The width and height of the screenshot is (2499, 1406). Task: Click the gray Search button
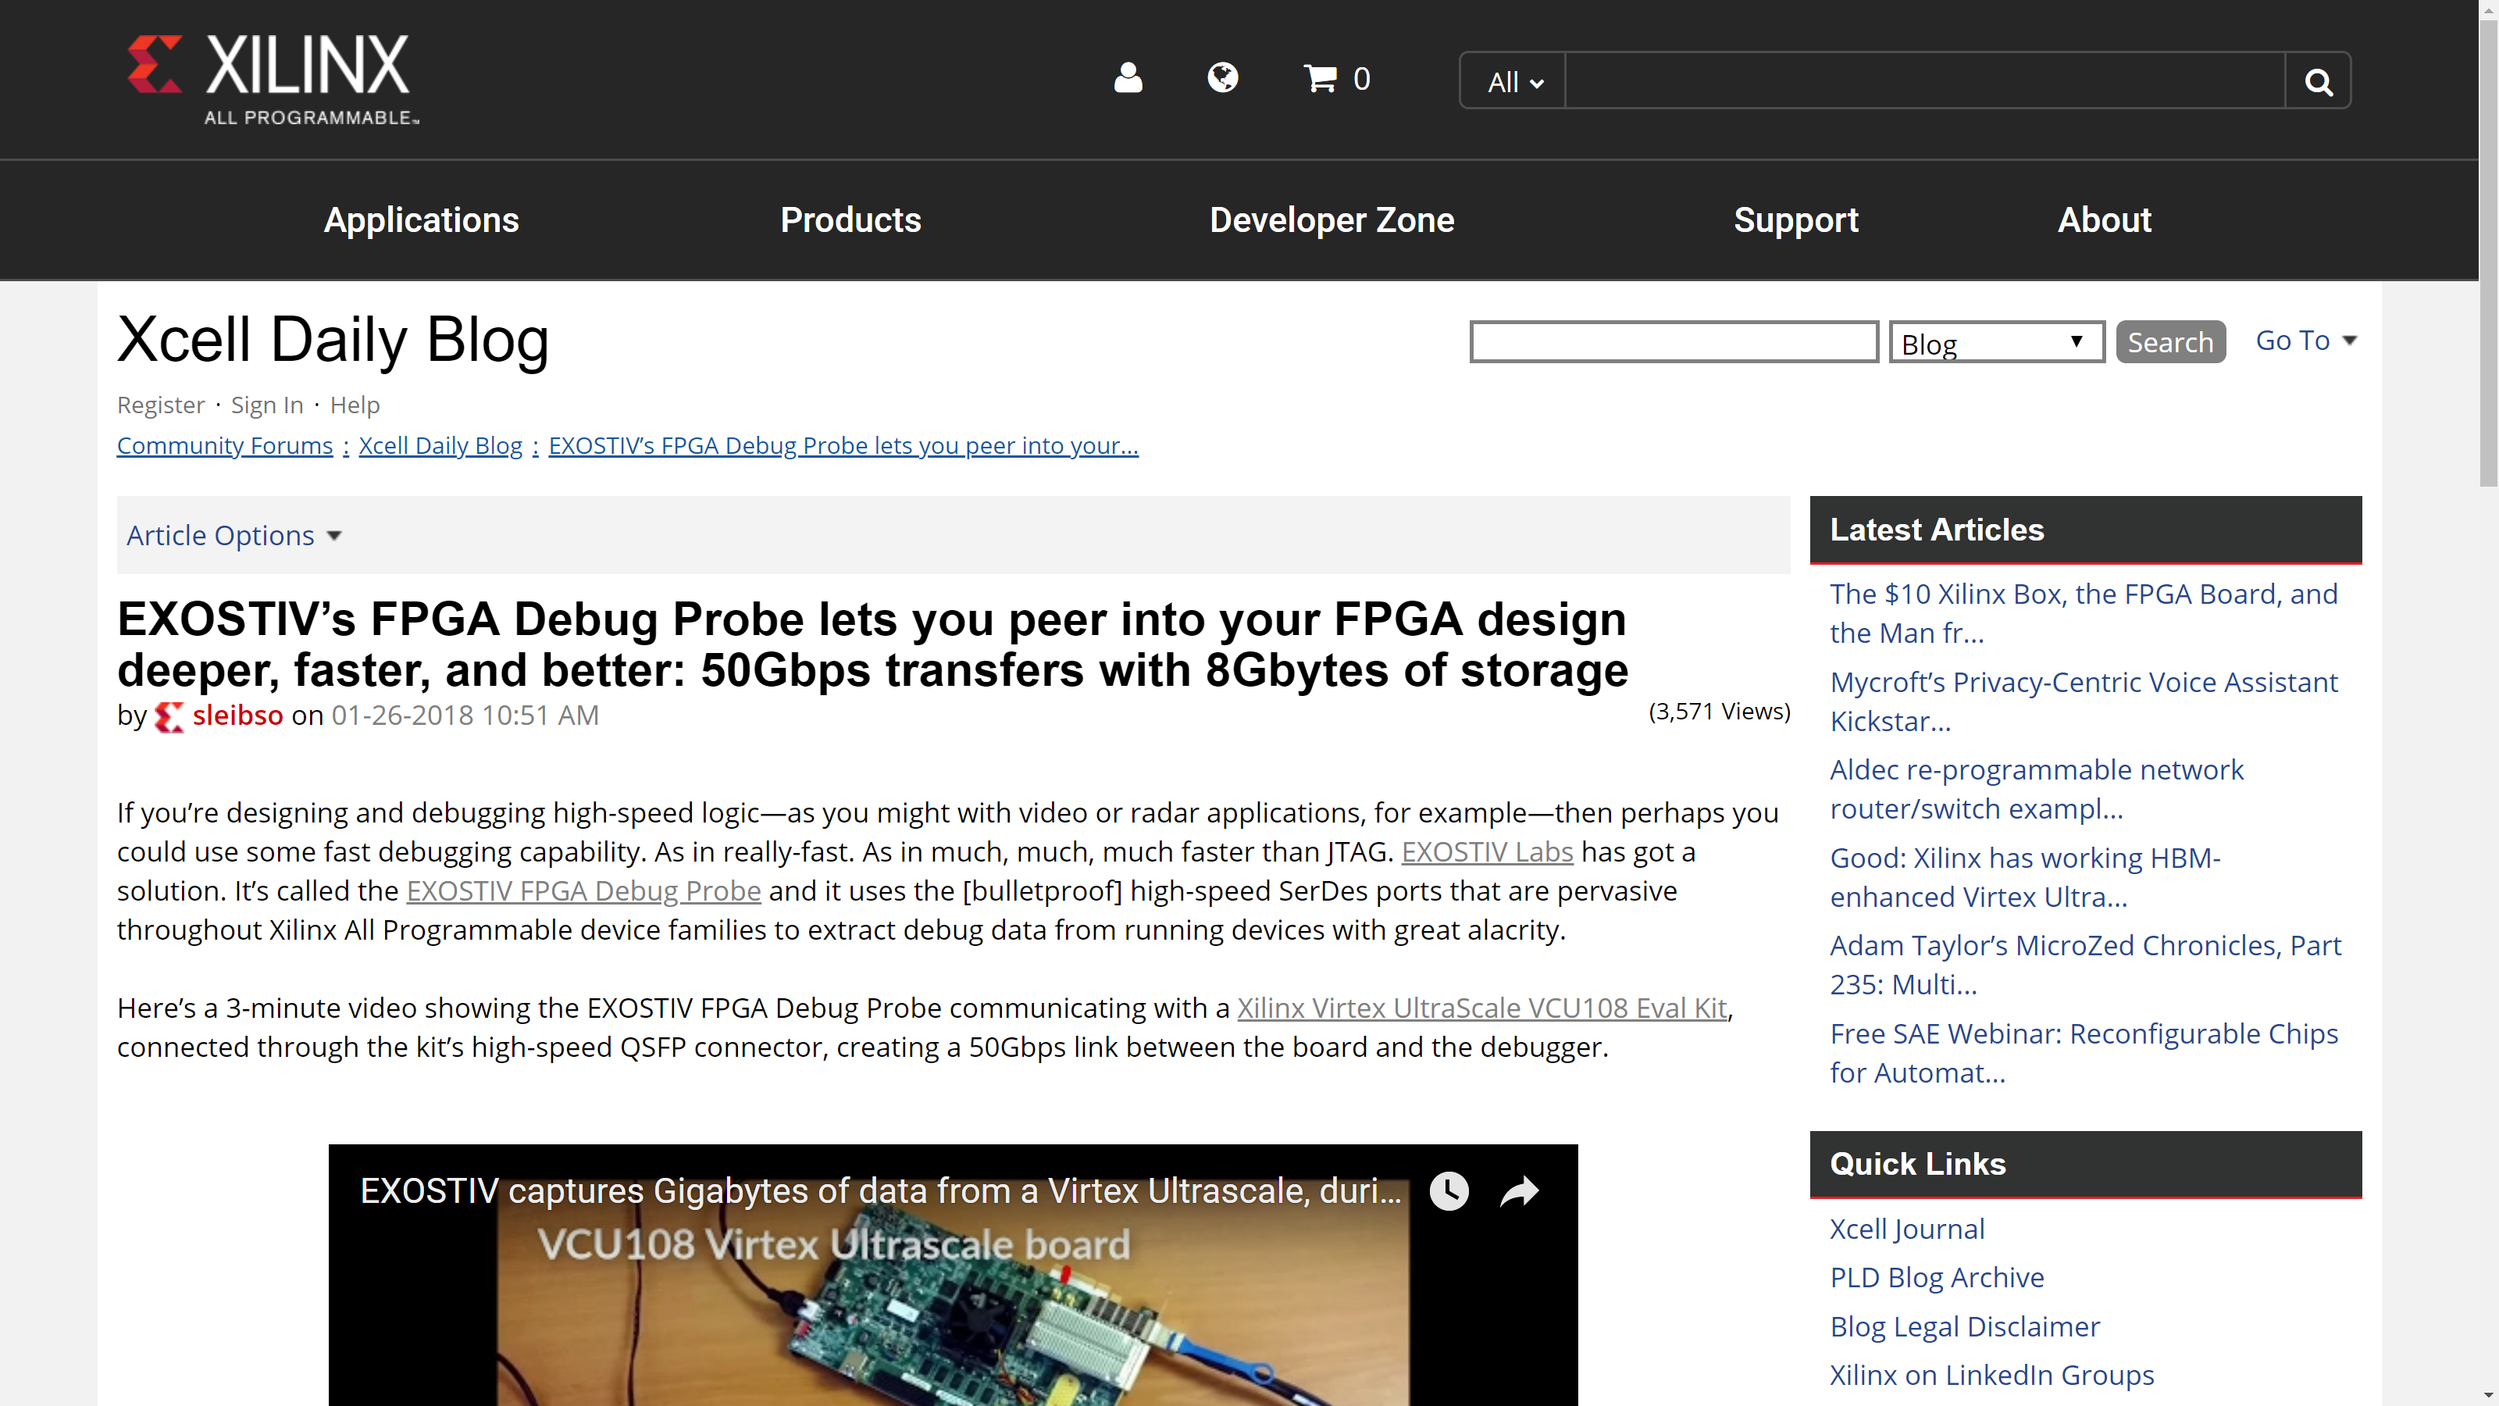click(2170, 343)
